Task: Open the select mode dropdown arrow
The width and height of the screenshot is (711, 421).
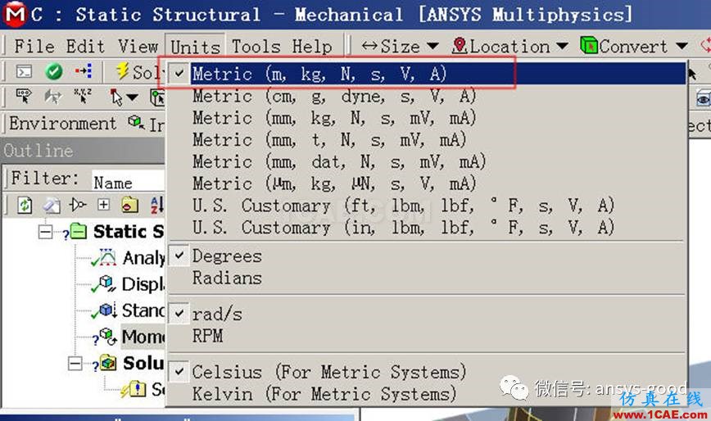Action: coord(132,97)
